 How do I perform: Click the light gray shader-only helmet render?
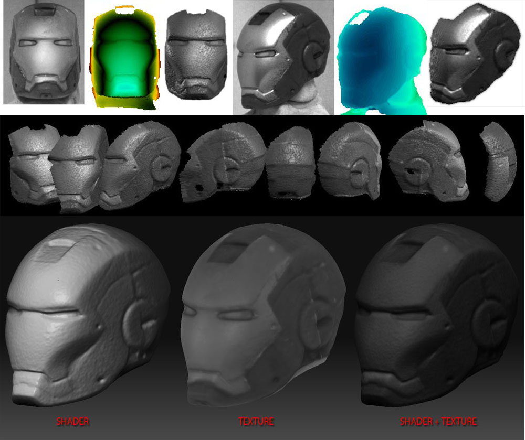88,315
